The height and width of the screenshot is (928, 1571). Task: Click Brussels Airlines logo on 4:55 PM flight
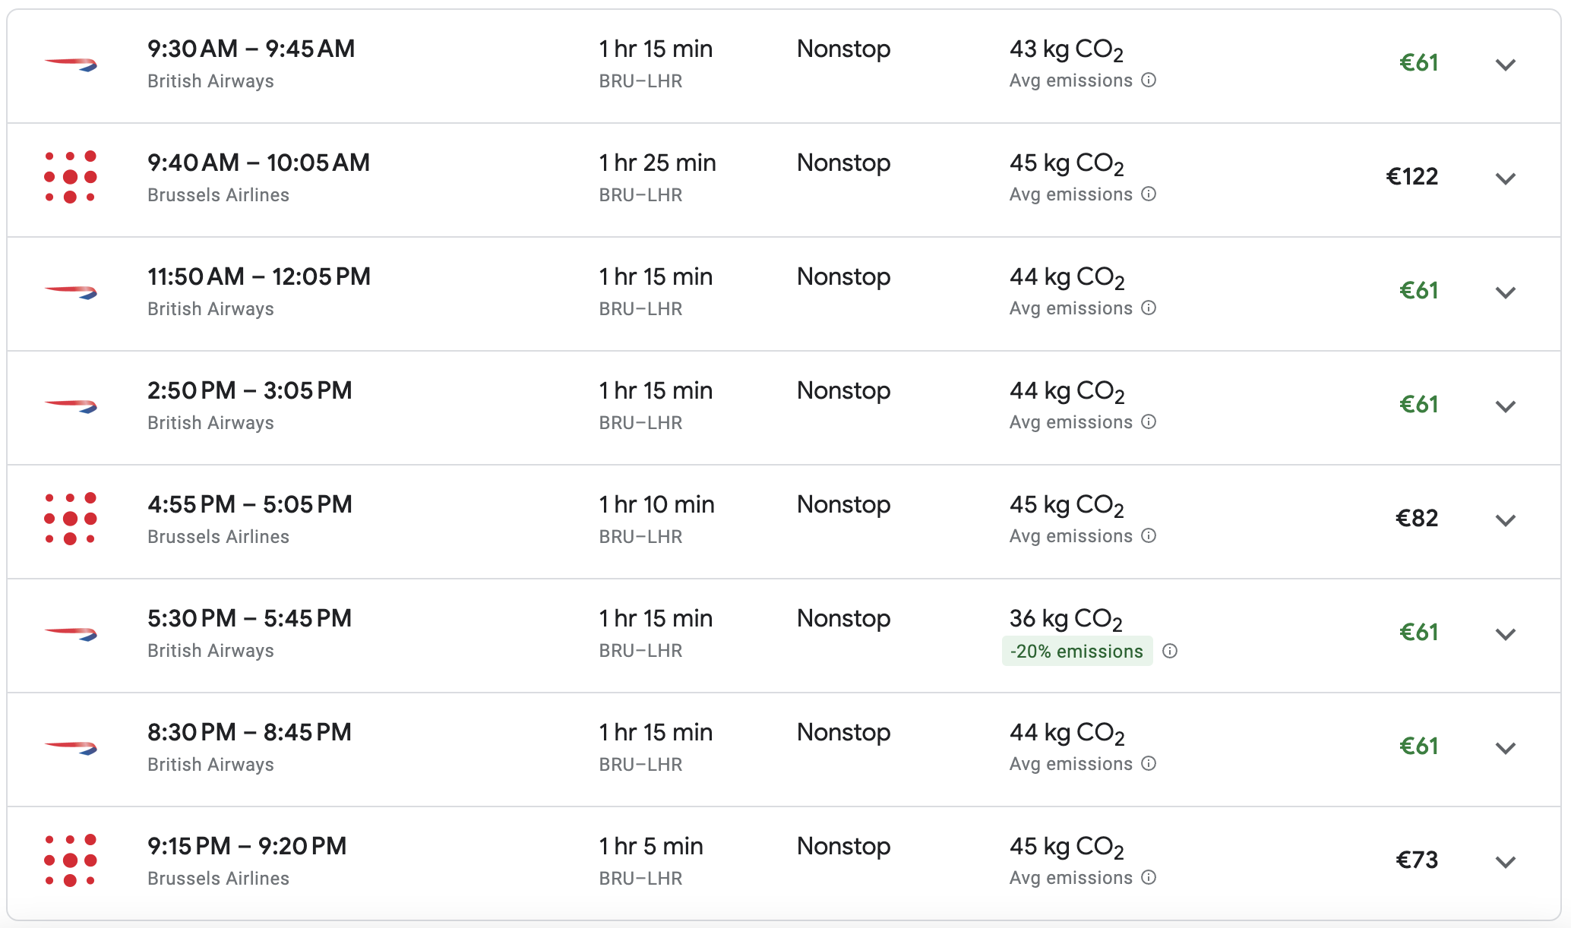click(x=71, y=519)
